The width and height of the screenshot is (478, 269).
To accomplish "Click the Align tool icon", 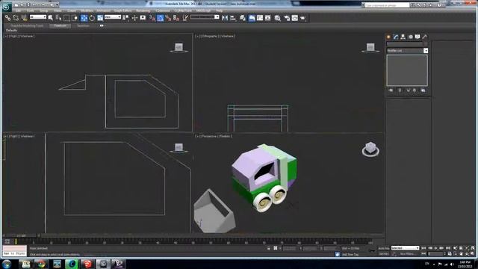I will (x=233, y=18).
